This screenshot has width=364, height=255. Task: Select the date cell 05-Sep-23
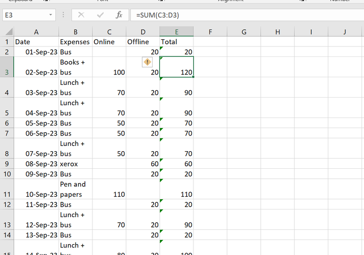pyautogui.click(x=36, y=123)
